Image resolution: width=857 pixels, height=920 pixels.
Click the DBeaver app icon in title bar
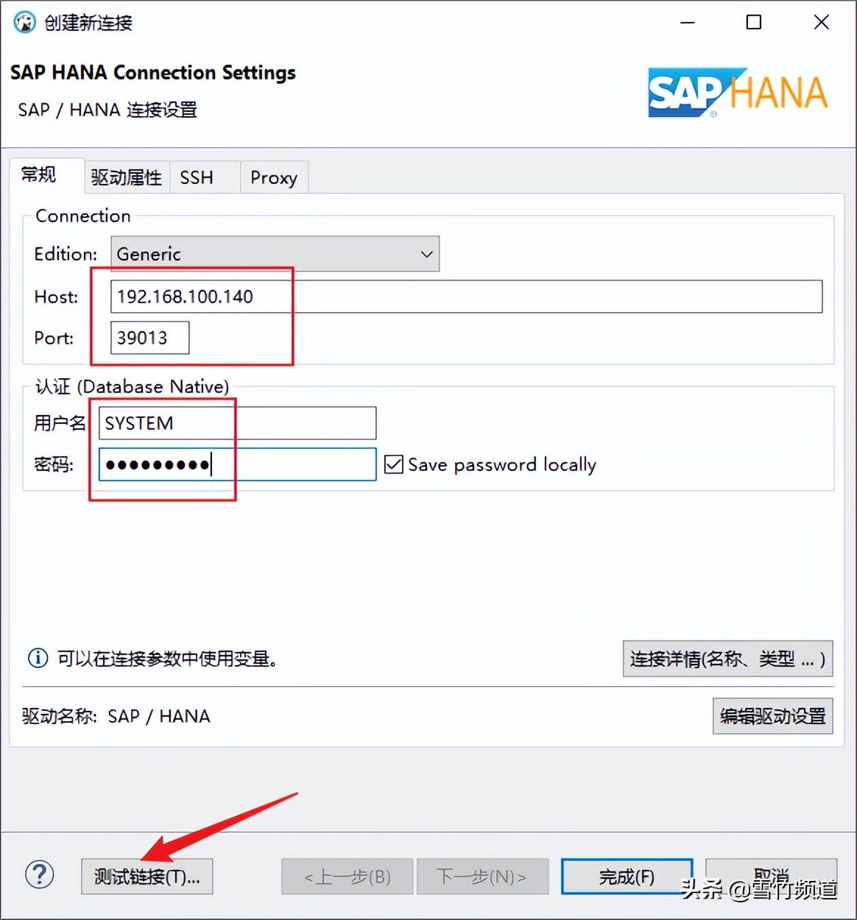point(24,22)
